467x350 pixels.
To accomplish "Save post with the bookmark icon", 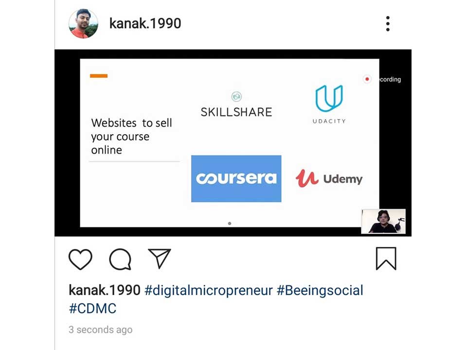I will tap(386, 259).
